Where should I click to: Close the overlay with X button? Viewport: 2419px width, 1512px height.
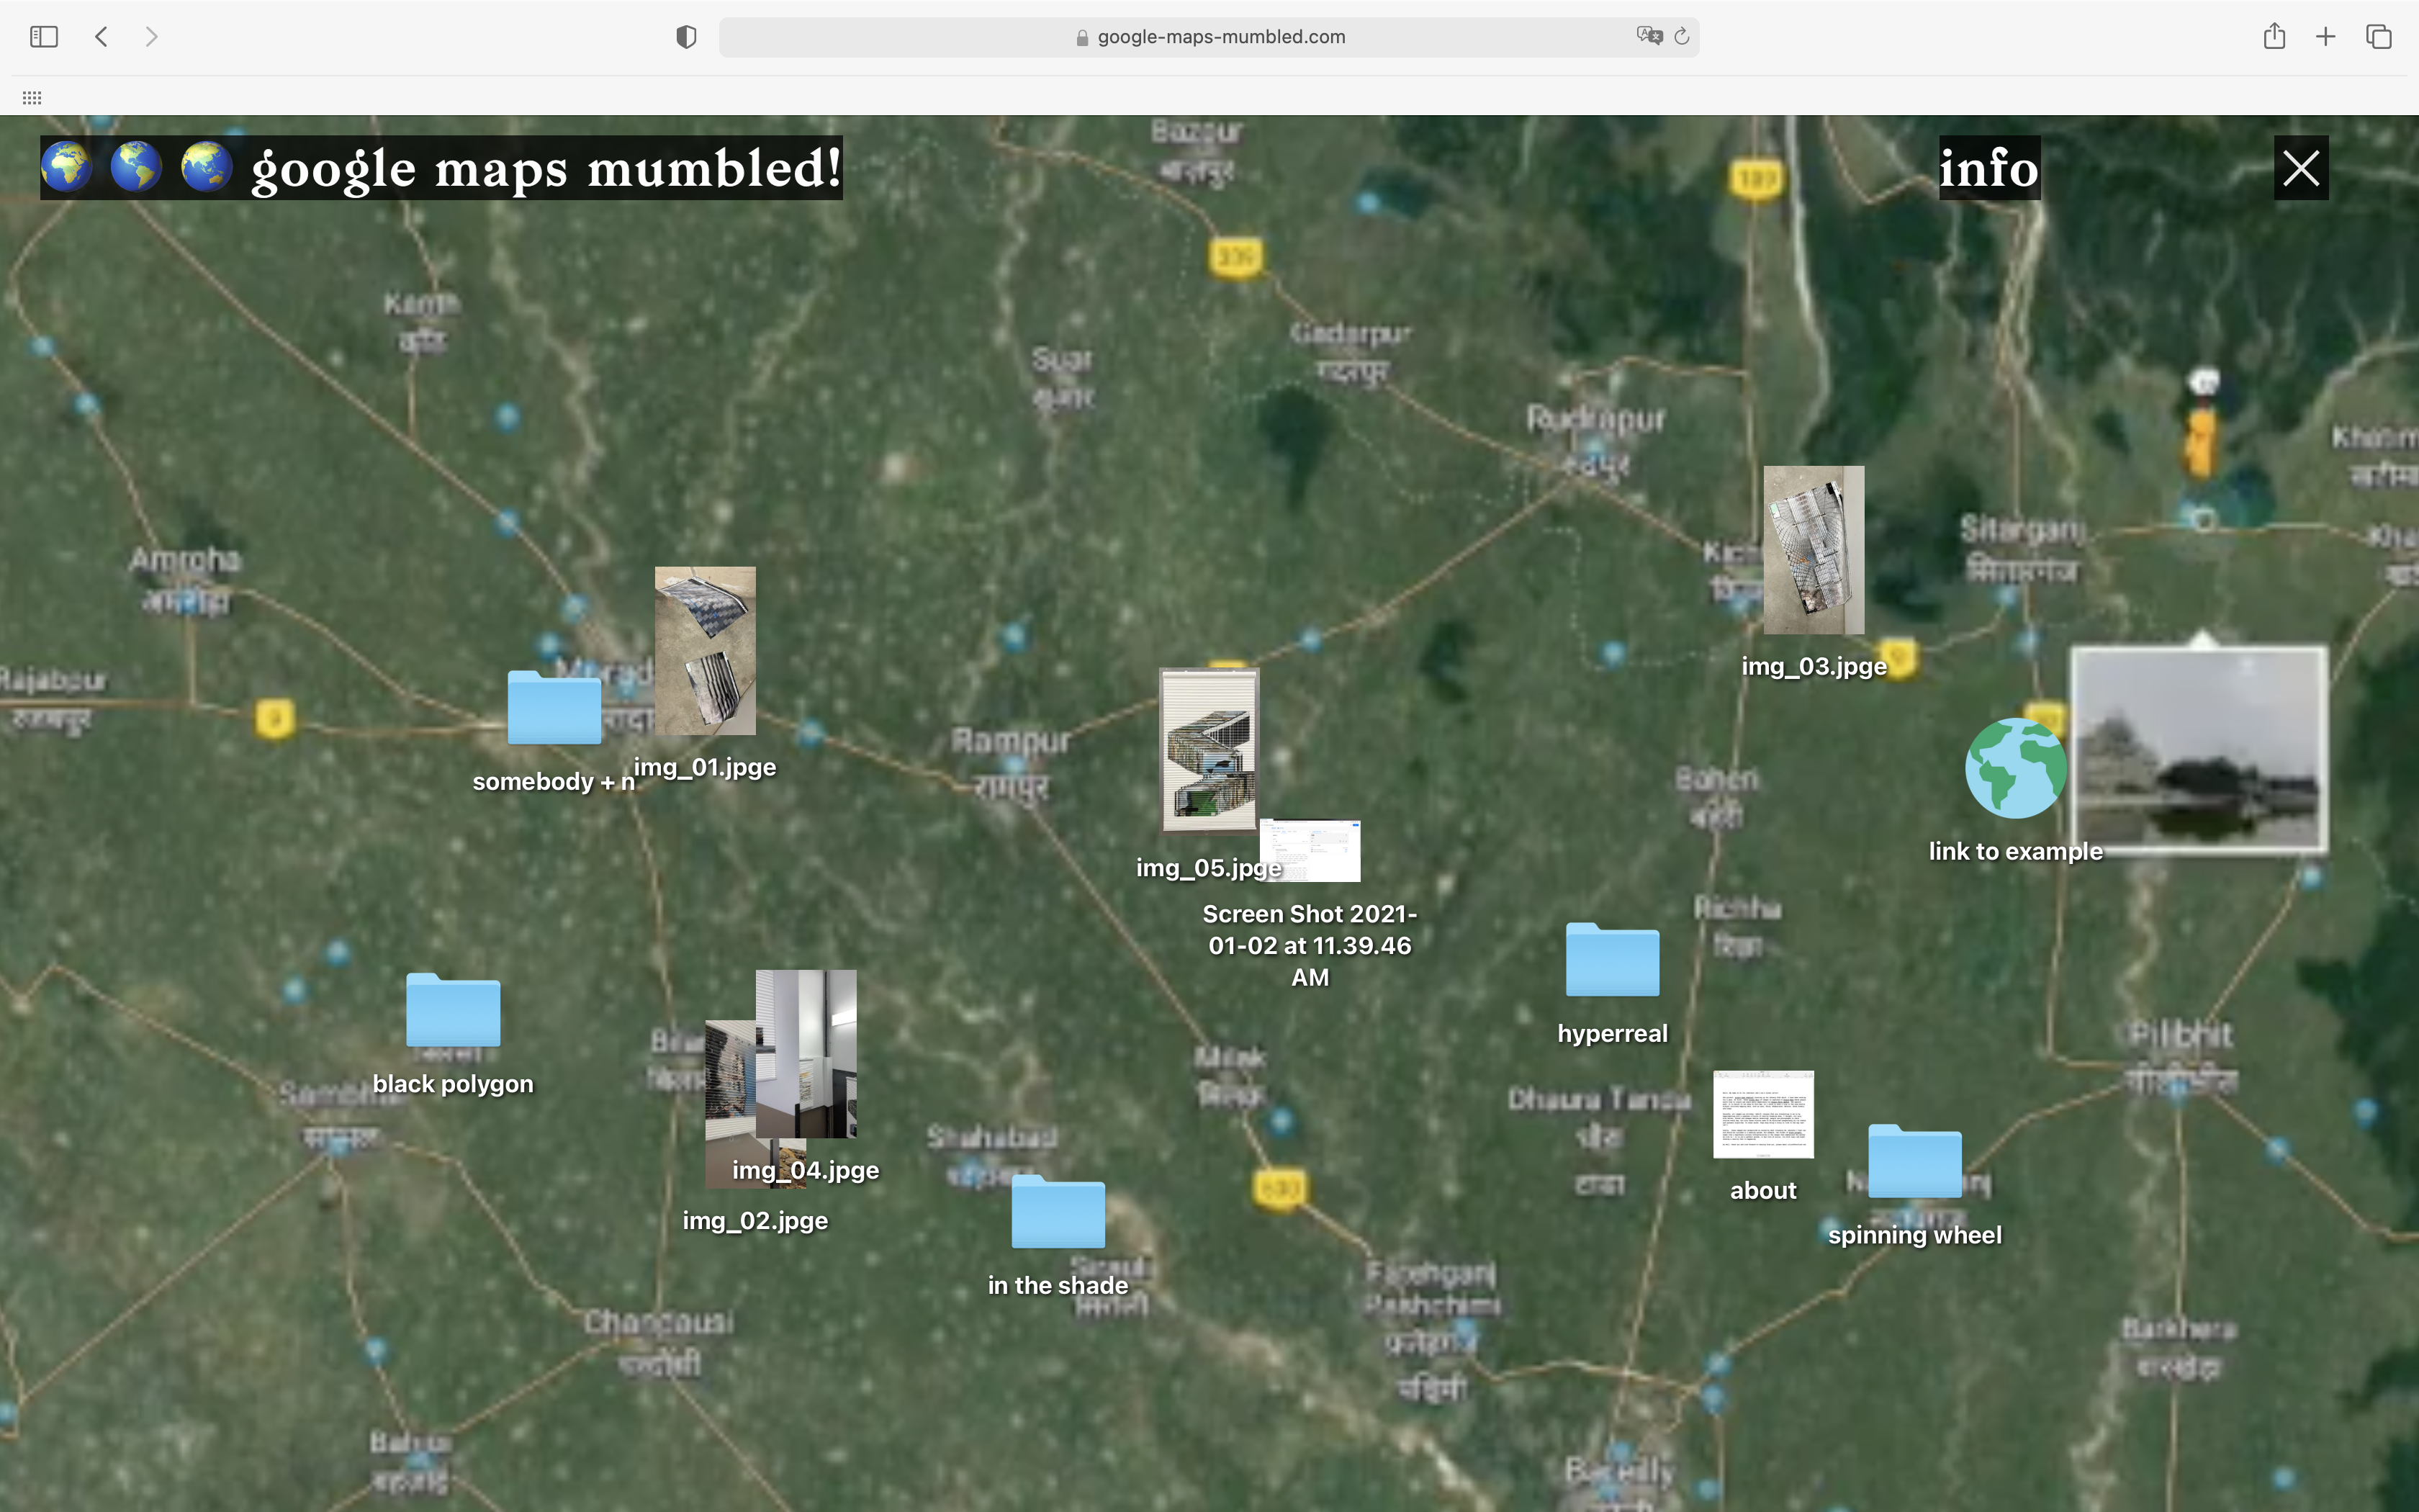click(2301, 168)
